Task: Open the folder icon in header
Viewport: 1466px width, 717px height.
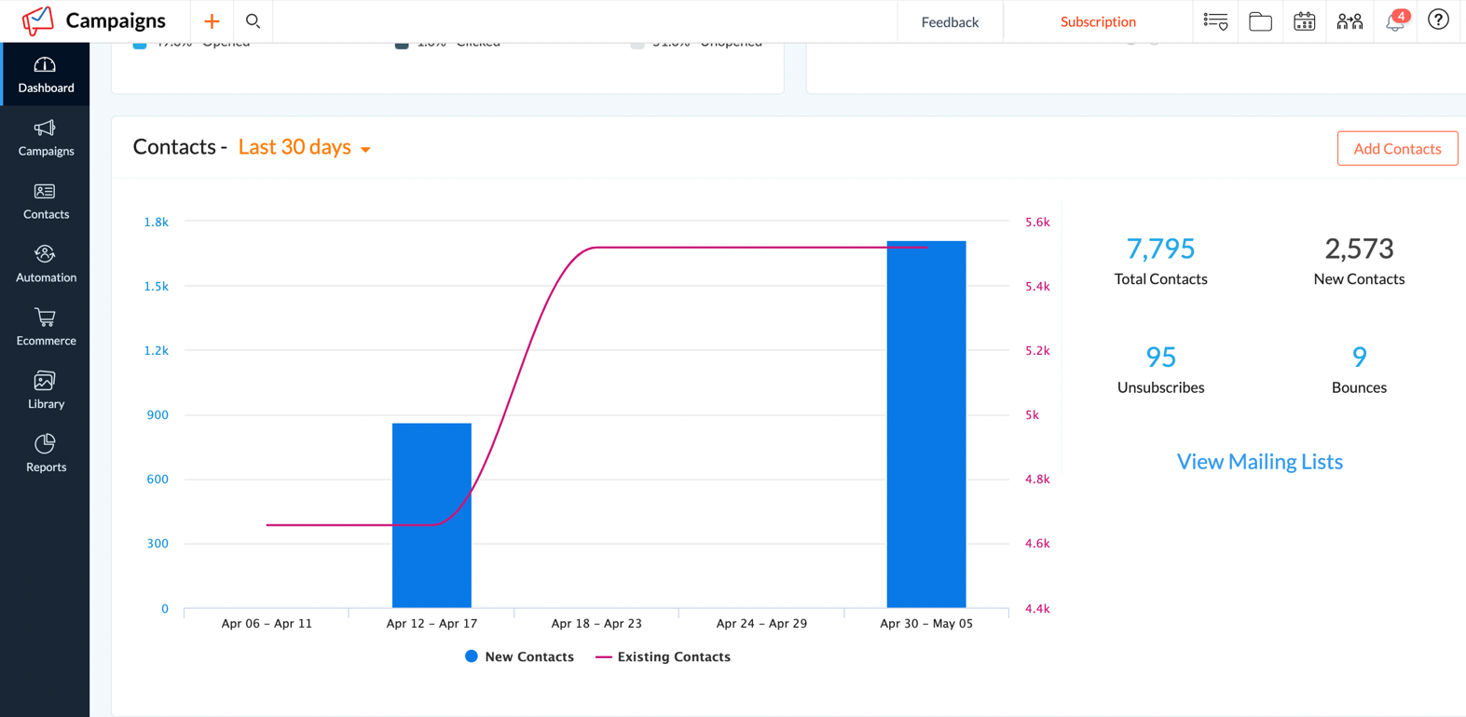Action: [1260, 21]
